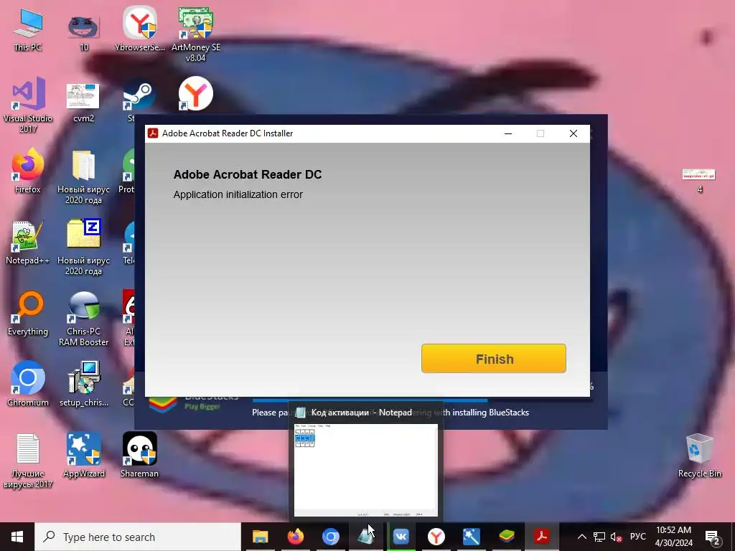
Task: Launch the YbrowserSe... setup icon
Action: point(140,30)
